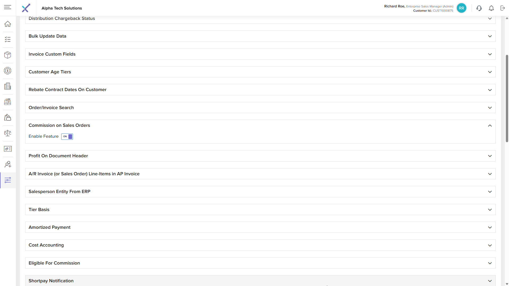Go to the home icon in sidebar

pyautogui.click(x=8, y=24)
